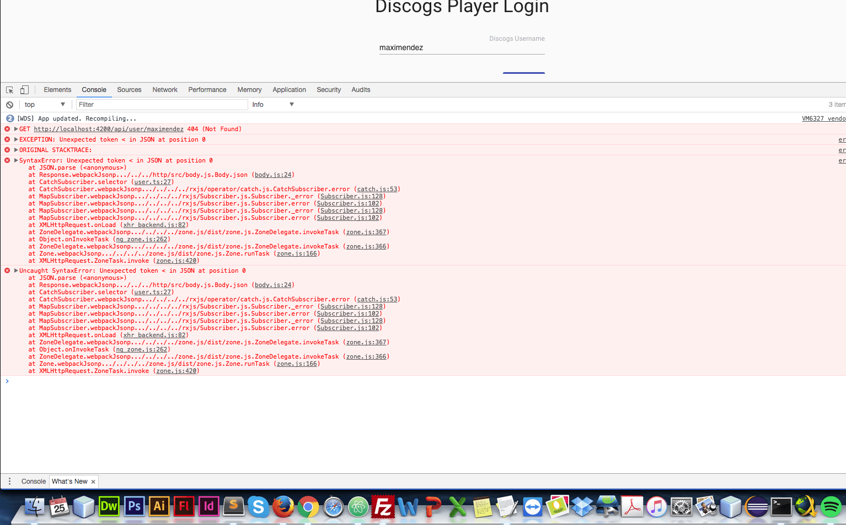Image resolution: width=846 pixels, height=525 pixels.
Task: Expand the GET 404 error entry
Action: 16,129
